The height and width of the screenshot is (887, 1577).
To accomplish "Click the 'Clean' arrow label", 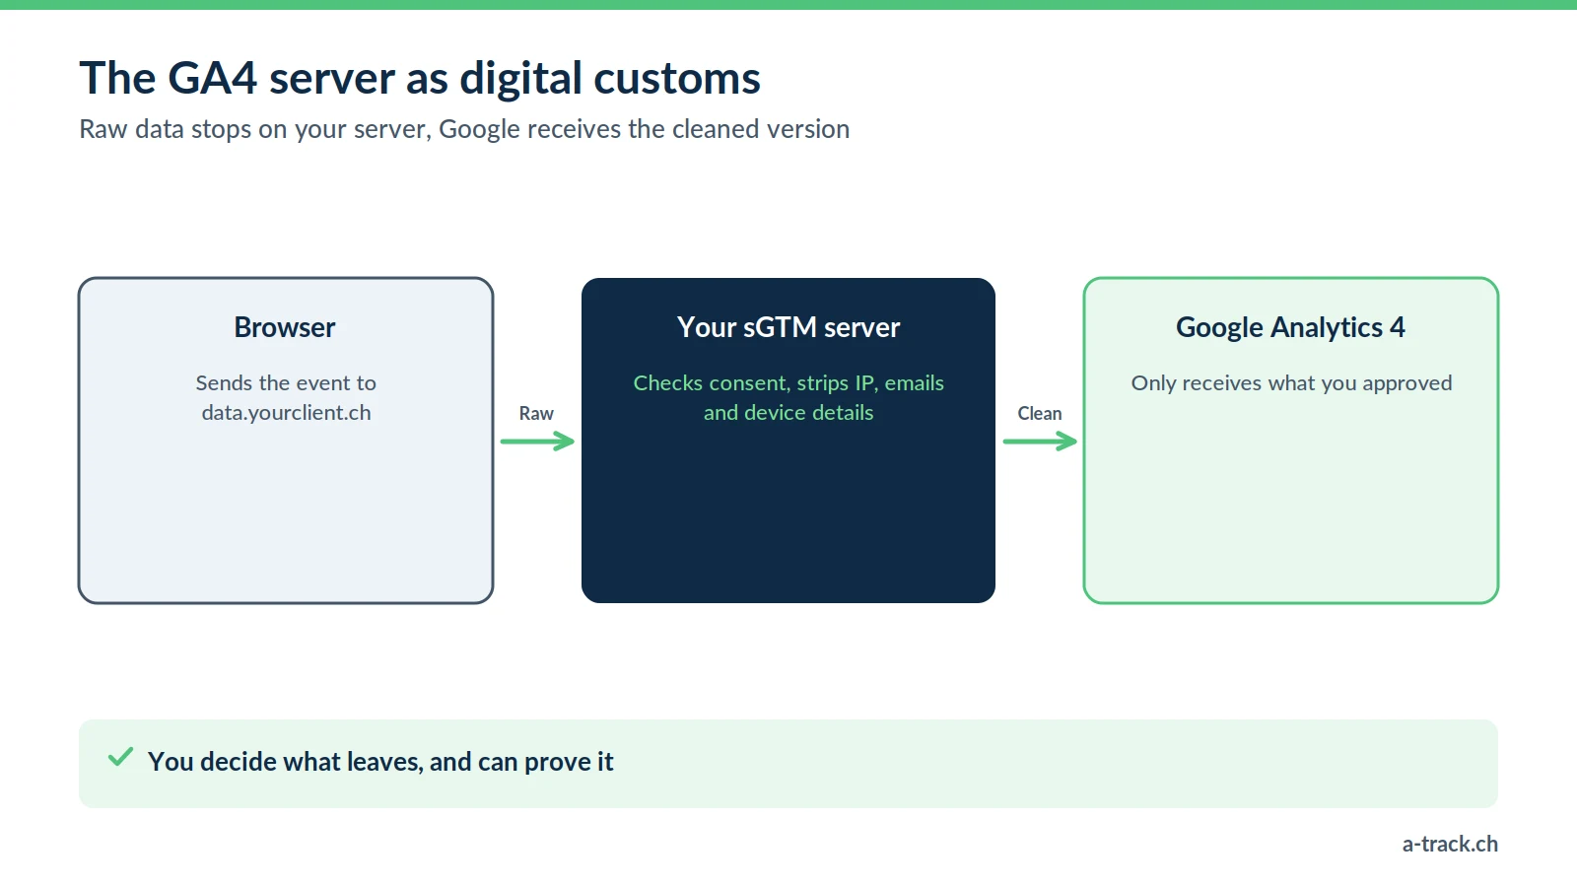I will 1040,413.
